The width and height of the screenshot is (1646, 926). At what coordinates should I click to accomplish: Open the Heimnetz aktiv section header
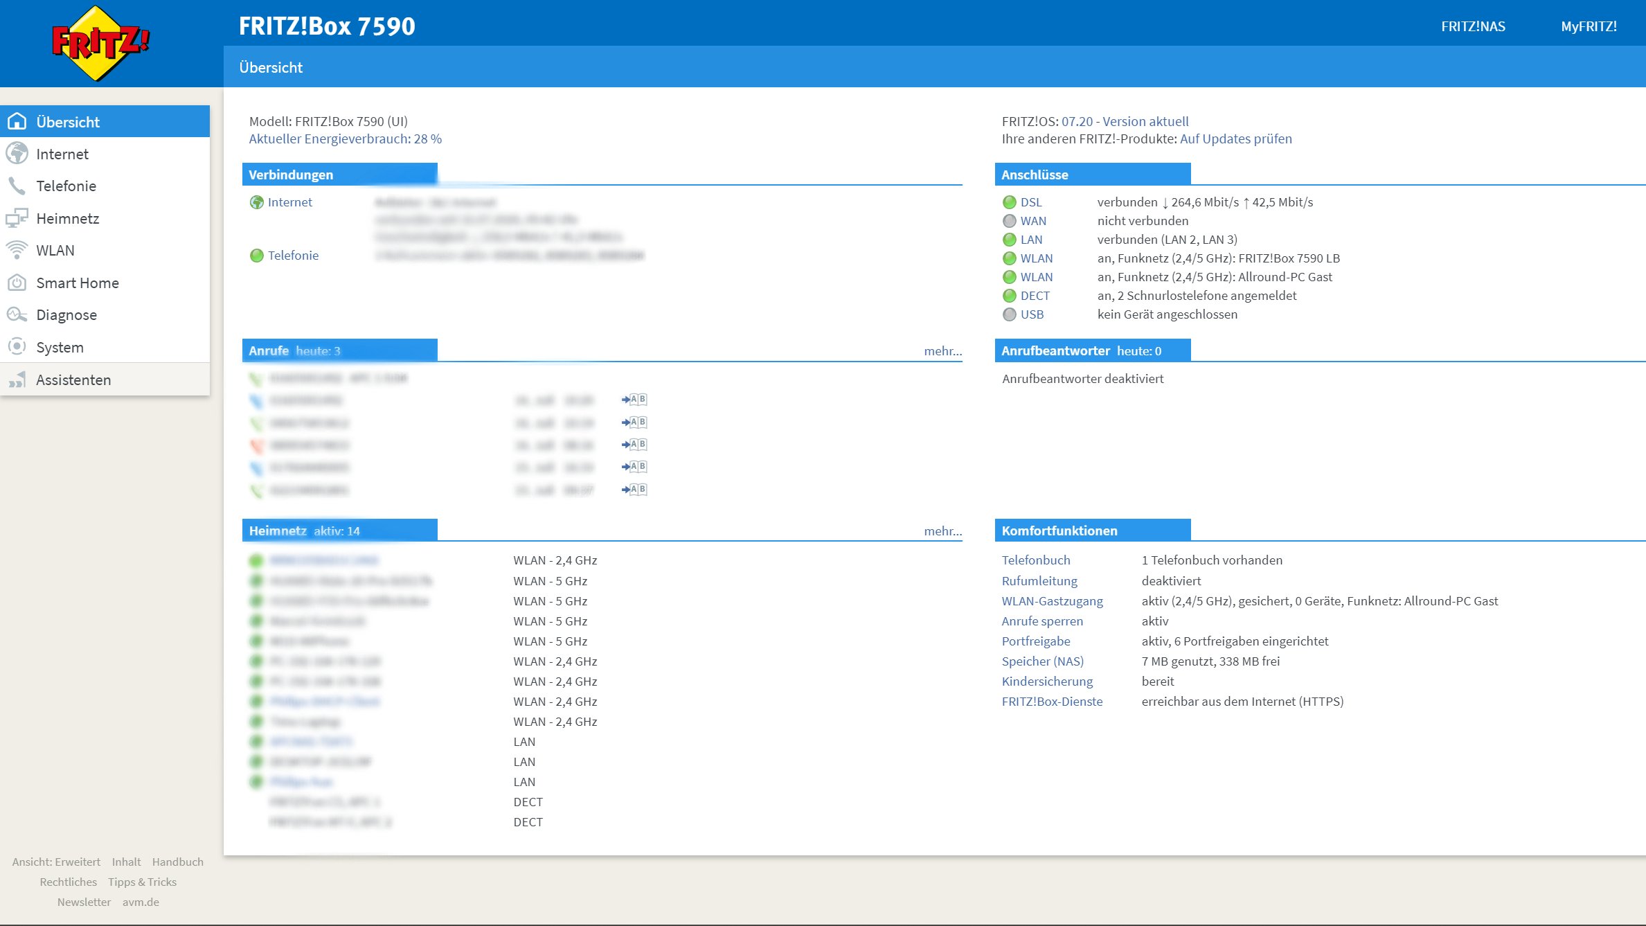pos(339,531)
